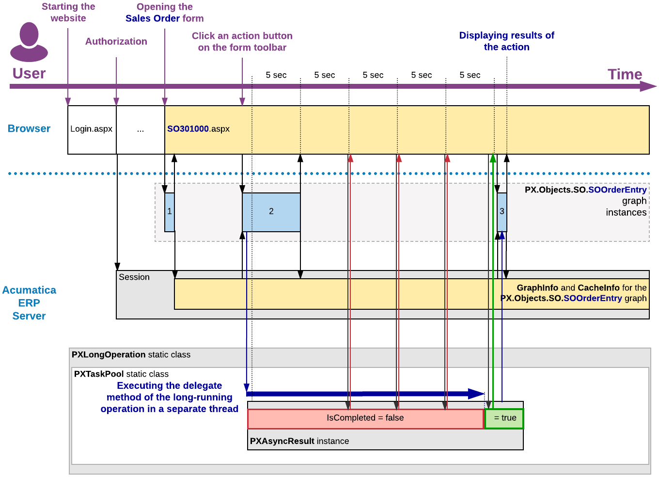Click the purple user silhouette icon
This screenshot has width=659, height=477.
pyautogui.click(x=29, y=42)
